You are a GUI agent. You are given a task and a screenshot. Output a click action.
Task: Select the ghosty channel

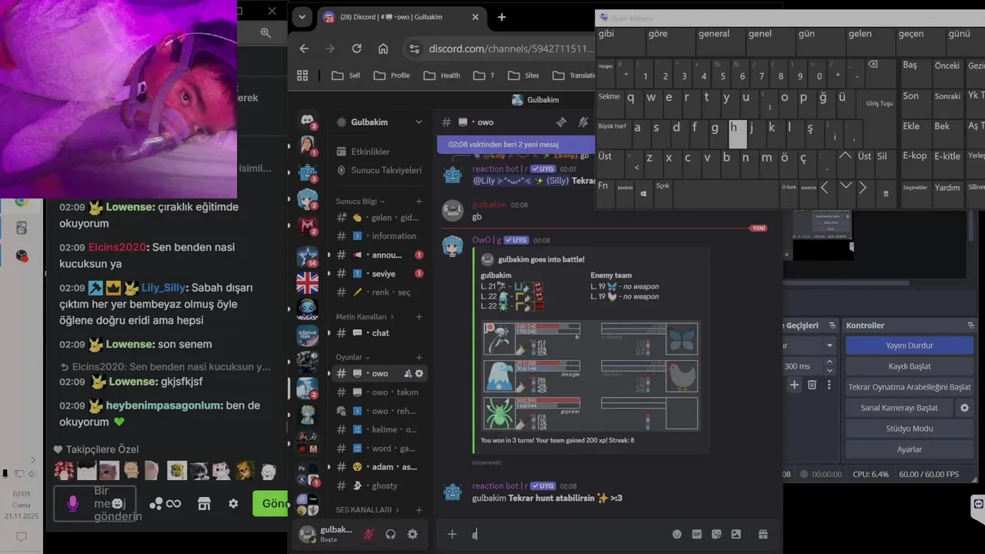click(379, 486)
